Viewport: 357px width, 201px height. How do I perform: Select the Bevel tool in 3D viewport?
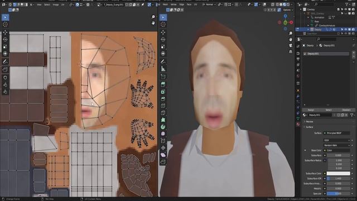tap(163, 99)
